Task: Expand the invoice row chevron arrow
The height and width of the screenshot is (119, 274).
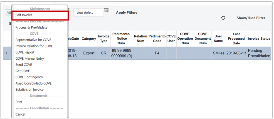Action: tap(6, 53)
